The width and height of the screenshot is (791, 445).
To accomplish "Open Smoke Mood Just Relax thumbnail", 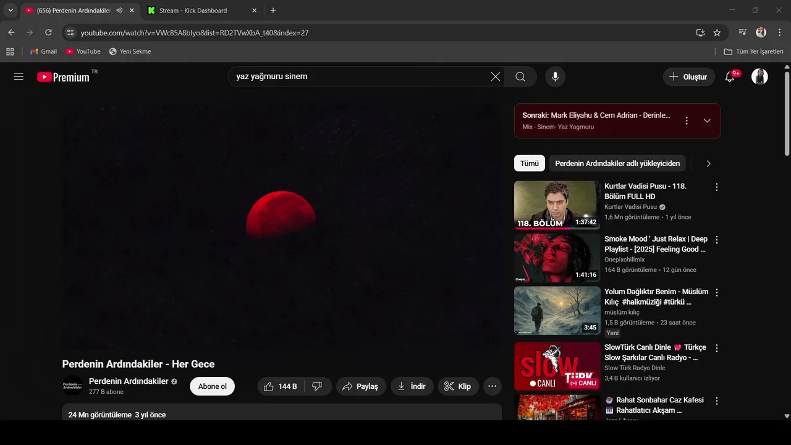I will pos(557,257).
